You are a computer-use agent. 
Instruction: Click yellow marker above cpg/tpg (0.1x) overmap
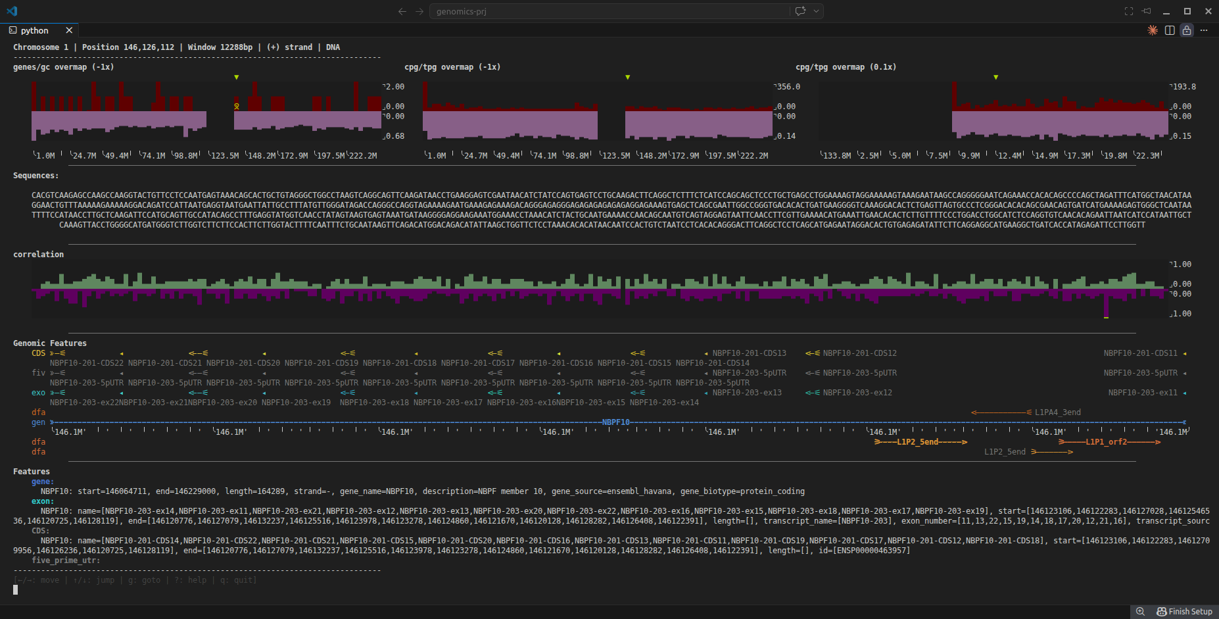point(996,78)
